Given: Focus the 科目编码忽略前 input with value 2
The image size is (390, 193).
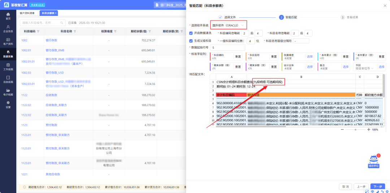Looking at the screenshot, I should coord(245,33).
